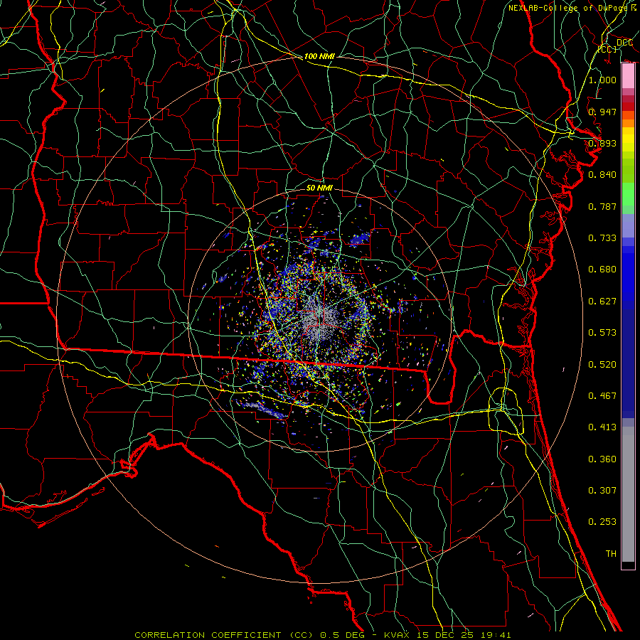
Task: Pick the red color band beside 0.947
Action: coord(628,107)
